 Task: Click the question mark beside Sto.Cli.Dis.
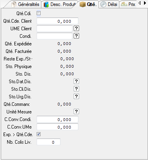(76, 89)
